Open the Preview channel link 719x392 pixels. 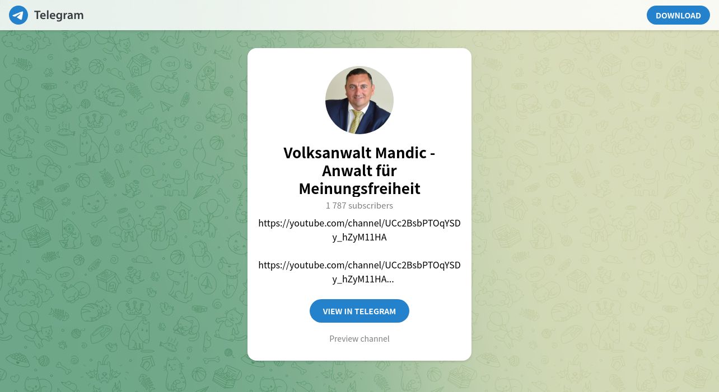[359, 338]
